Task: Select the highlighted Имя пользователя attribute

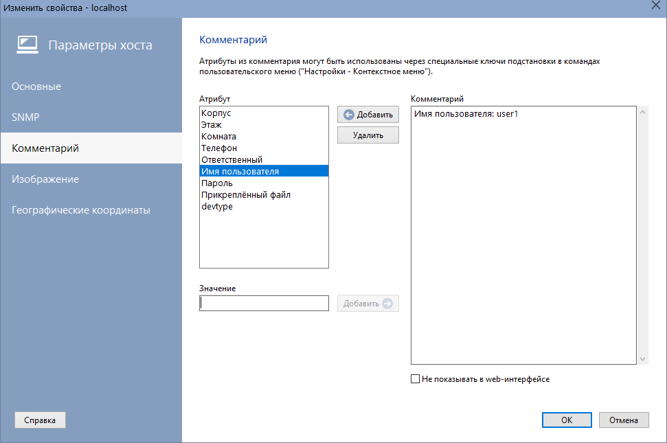Action: point(264,171)
